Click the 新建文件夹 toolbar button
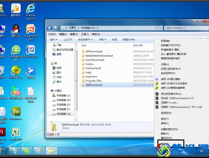 (129, 39)
